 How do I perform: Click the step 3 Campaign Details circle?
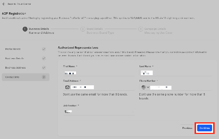pyautogui.click(x=141, y=29)
